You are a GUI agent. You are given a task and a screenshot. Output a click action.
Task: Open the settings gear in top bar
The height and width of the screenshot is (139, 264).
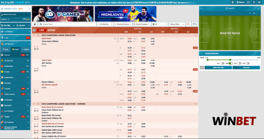click(x=254, y=2)
